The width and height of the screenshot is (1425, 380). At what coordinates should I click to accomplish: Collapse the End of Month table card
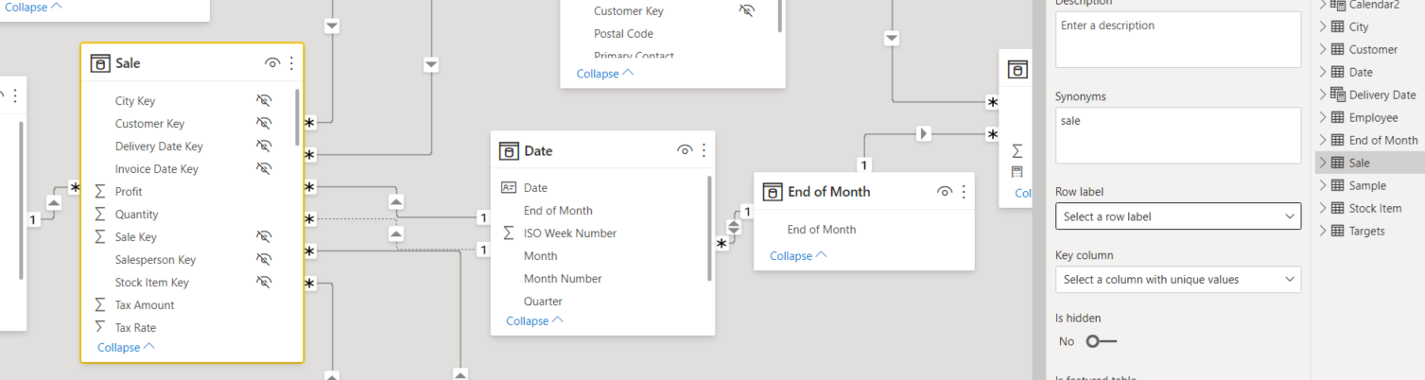[798, 255]
